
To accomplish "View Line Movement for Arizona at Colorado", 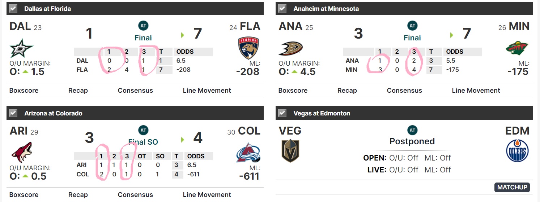I will coord(207,195).
